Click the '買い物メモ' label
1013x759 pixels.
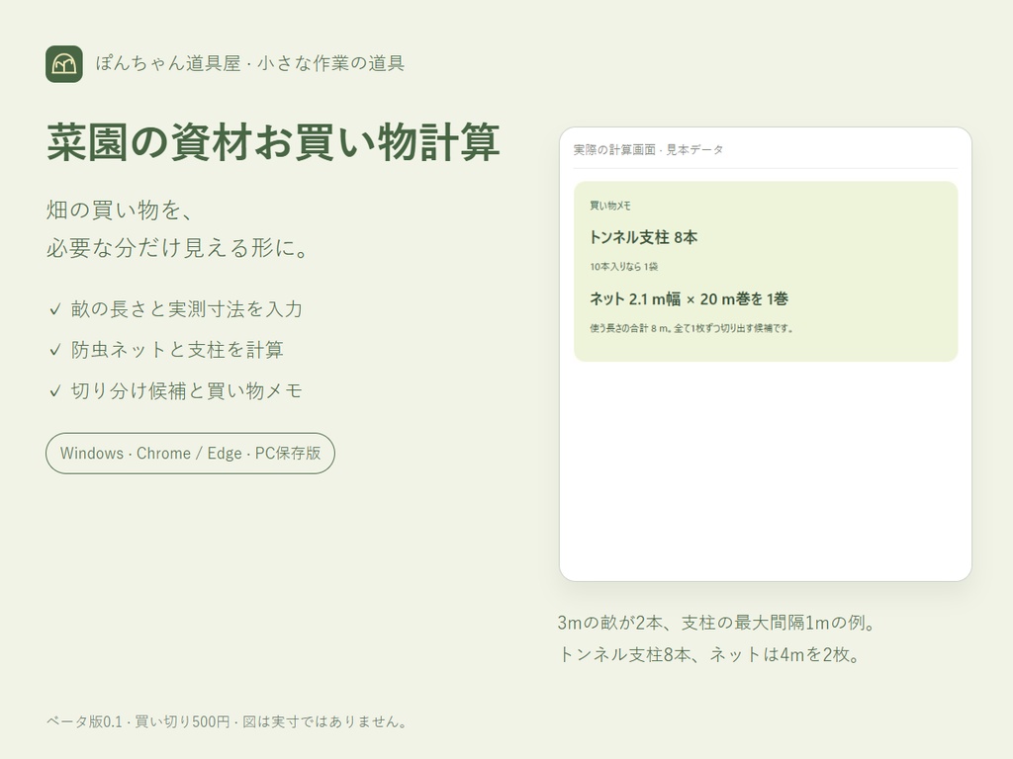tap(609, 206)
